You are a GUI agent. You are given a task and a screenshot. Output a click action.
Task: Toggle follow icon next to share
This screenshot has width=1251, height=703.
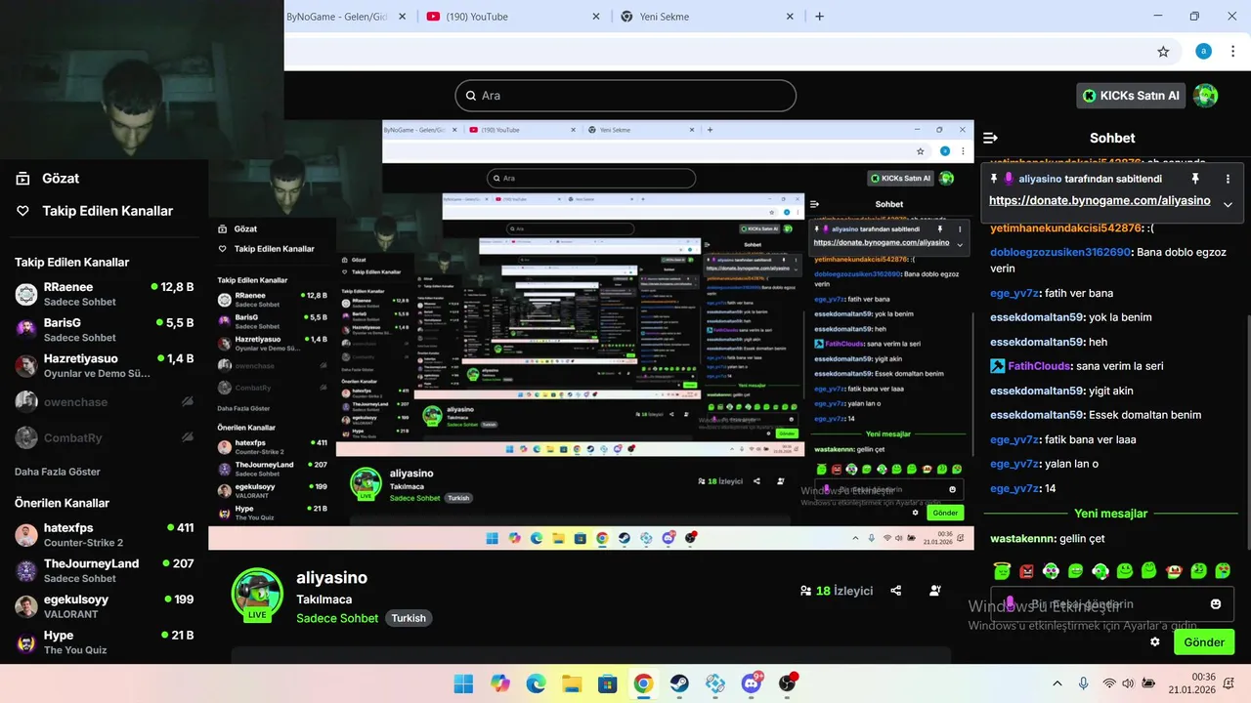click(x=935, y=591)
